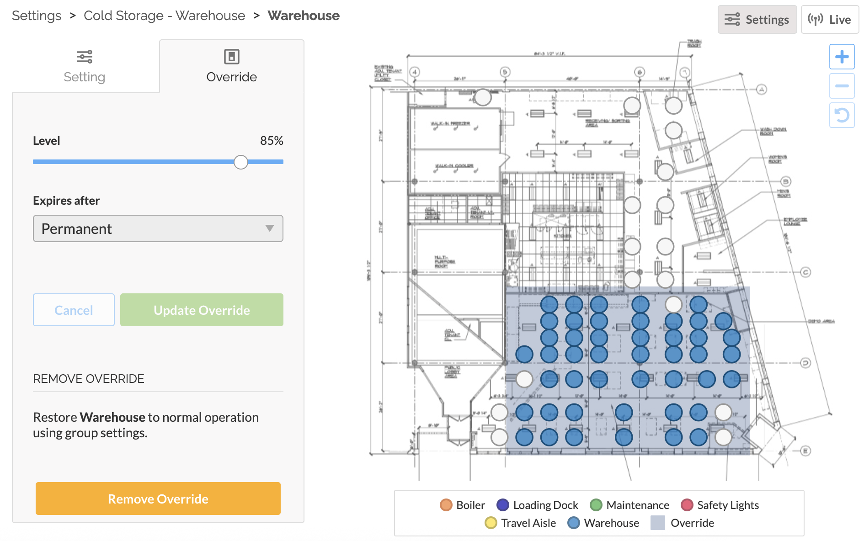This screenshot has height=541, width=864.
Task: Go to Cold Storage - Warehouse breadcrumb
Action: 164,16
